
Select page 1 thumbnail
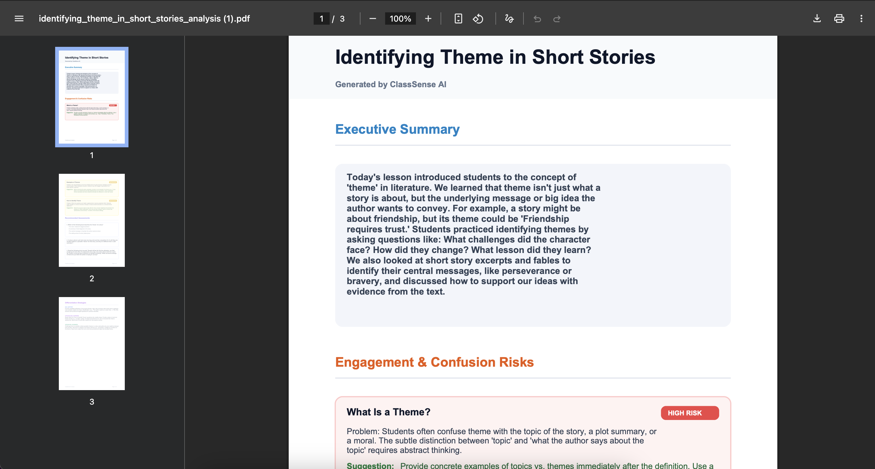coord(92,97)
